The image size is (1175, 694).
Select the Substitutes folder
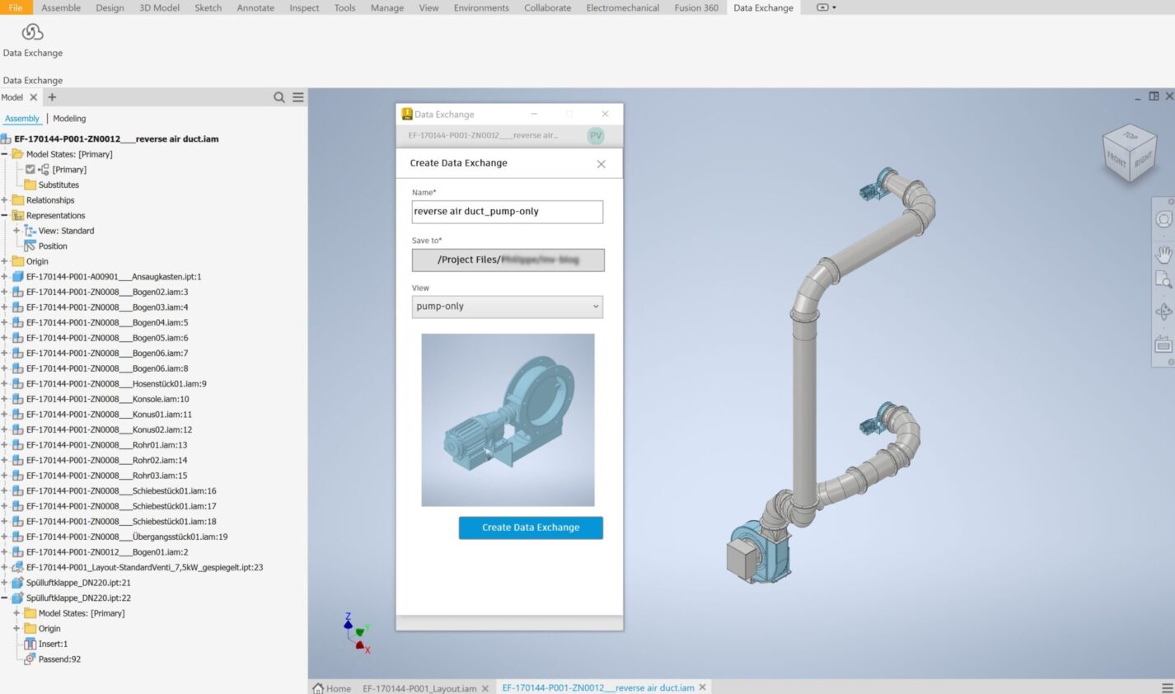(59, 185)
